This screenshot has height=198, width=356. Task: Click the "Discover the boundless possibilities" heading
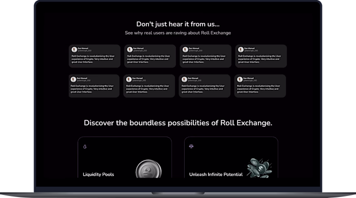(178, 123)
